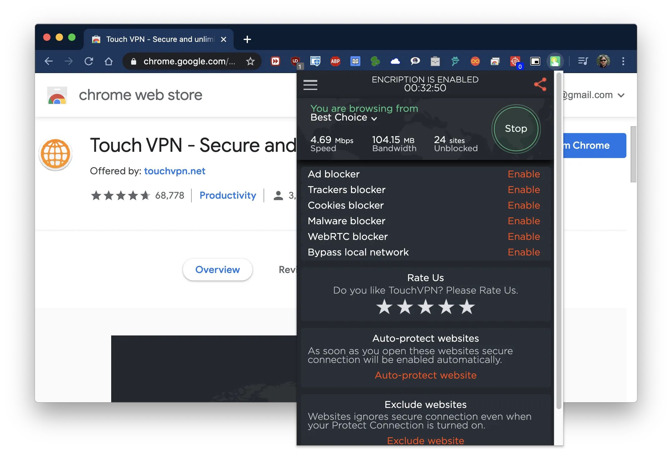Rate TouchVPN three stars
The image size is (672, 451).
point(426,306)
